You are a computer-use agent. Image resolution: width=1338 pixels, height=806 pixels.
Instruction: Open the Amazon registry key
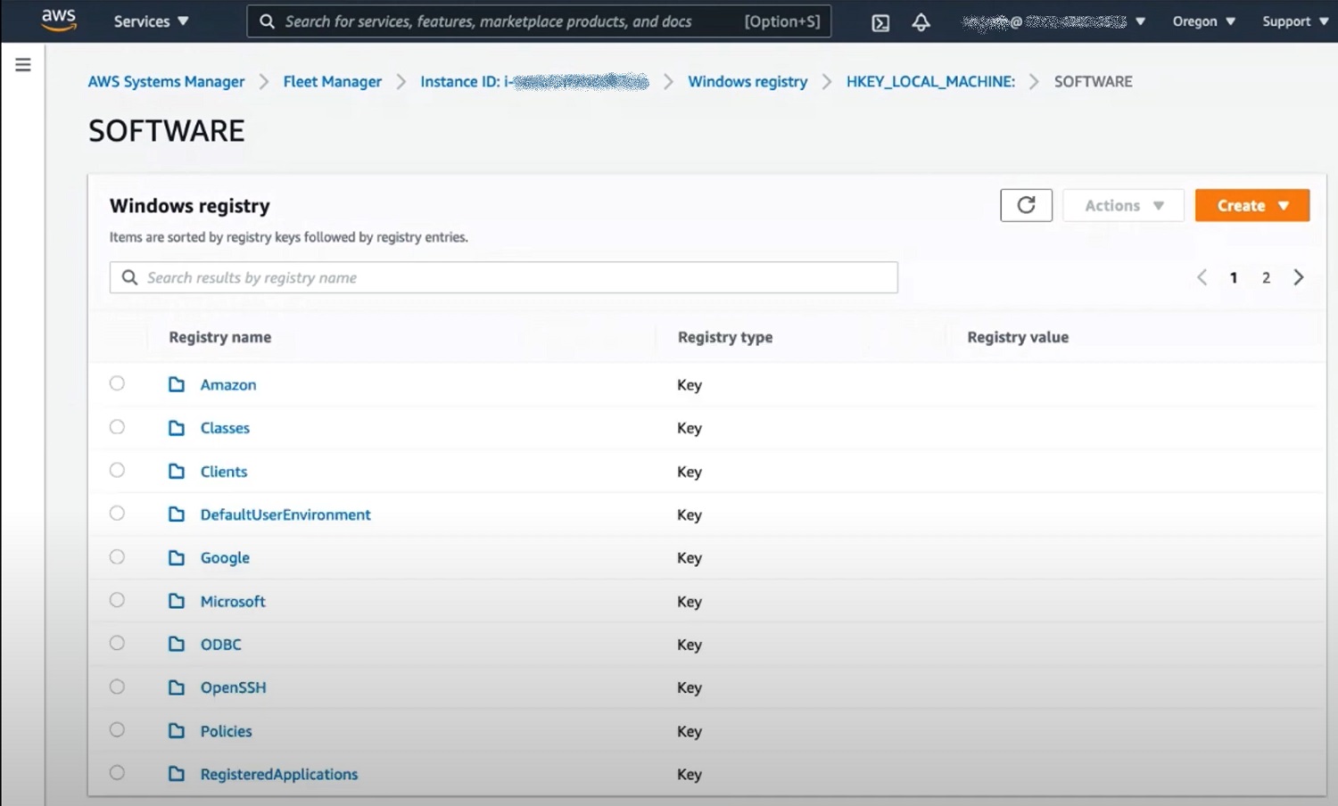[x=228, y=384]
